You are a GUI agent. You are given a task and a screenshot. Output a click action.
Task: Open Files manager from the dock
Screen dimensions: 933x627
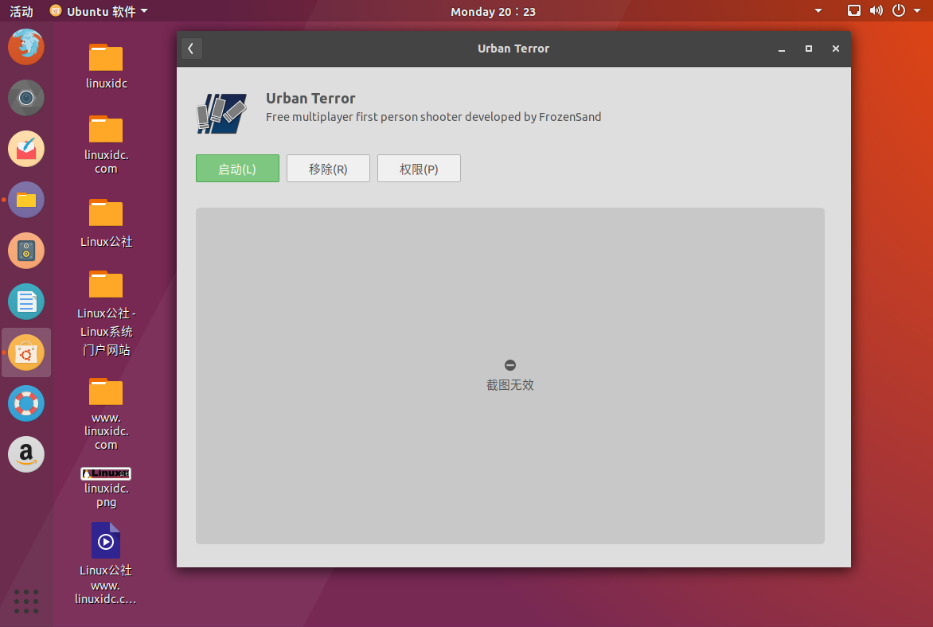(26, 200)
